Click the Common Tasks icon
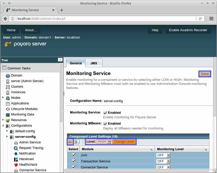 pyautogui.click(x=4, y=68)
